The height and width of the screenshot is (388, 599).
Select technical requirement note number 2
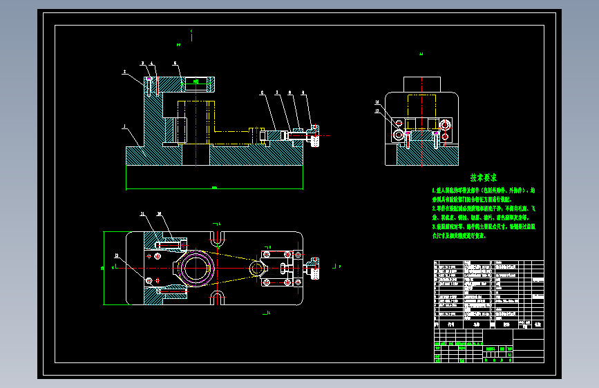pos(484,213)
